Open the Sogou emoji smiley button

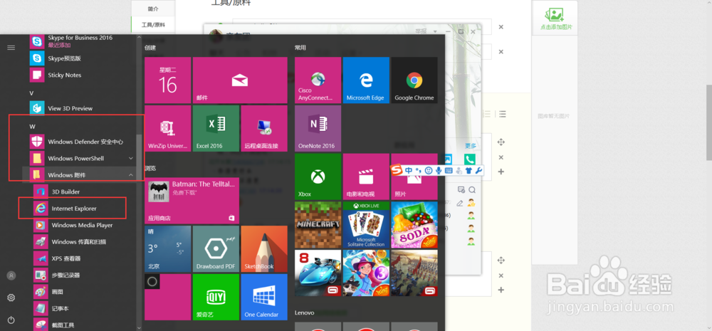[x=428, y=170]
